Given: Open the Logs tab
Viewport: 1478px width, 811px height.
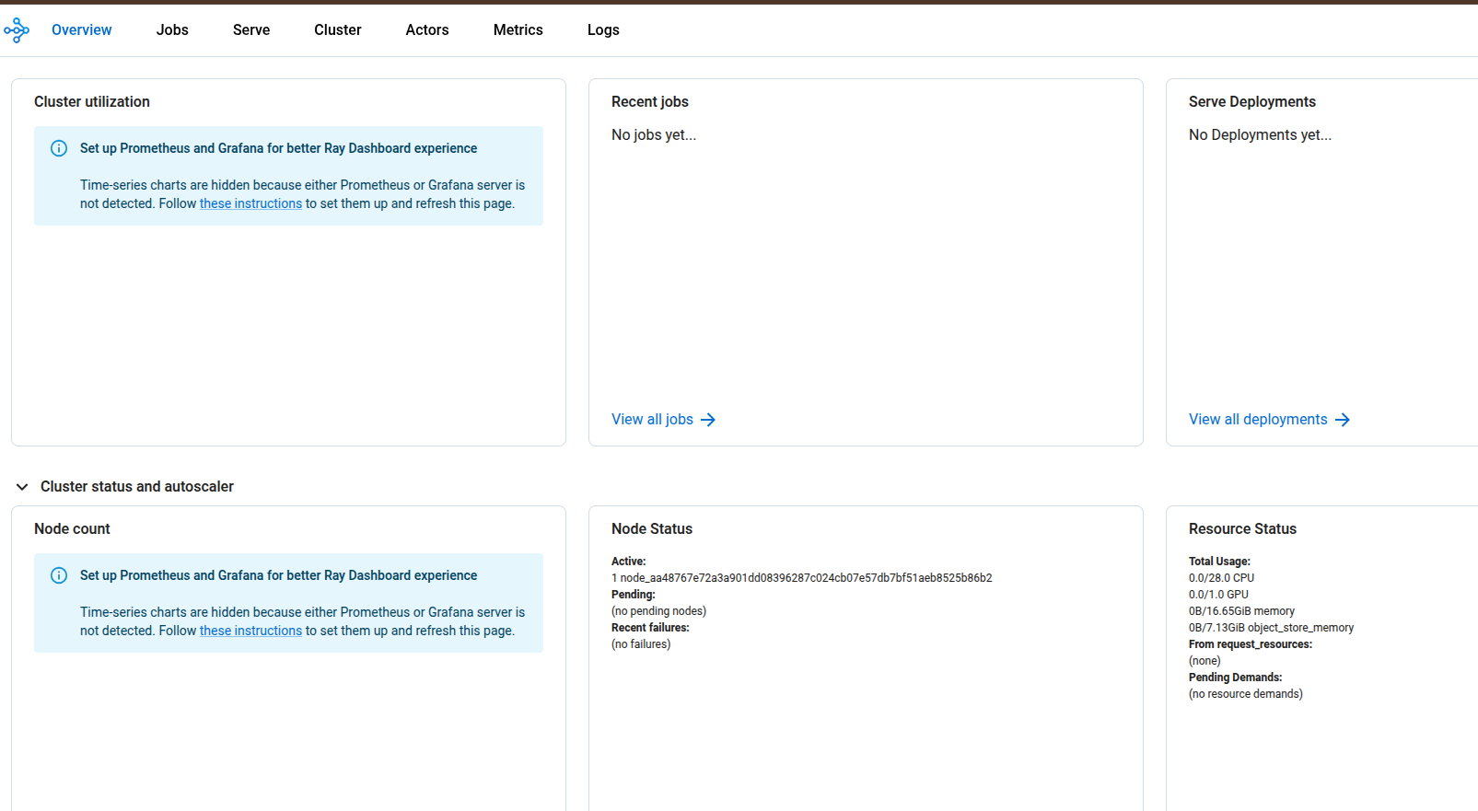Looking at the screenshot, I should (603, 30).
